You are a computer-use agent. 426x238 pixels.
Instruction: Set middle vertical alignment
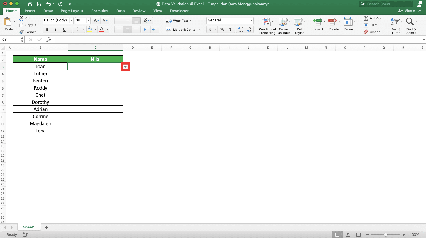[x=128, y=21]
